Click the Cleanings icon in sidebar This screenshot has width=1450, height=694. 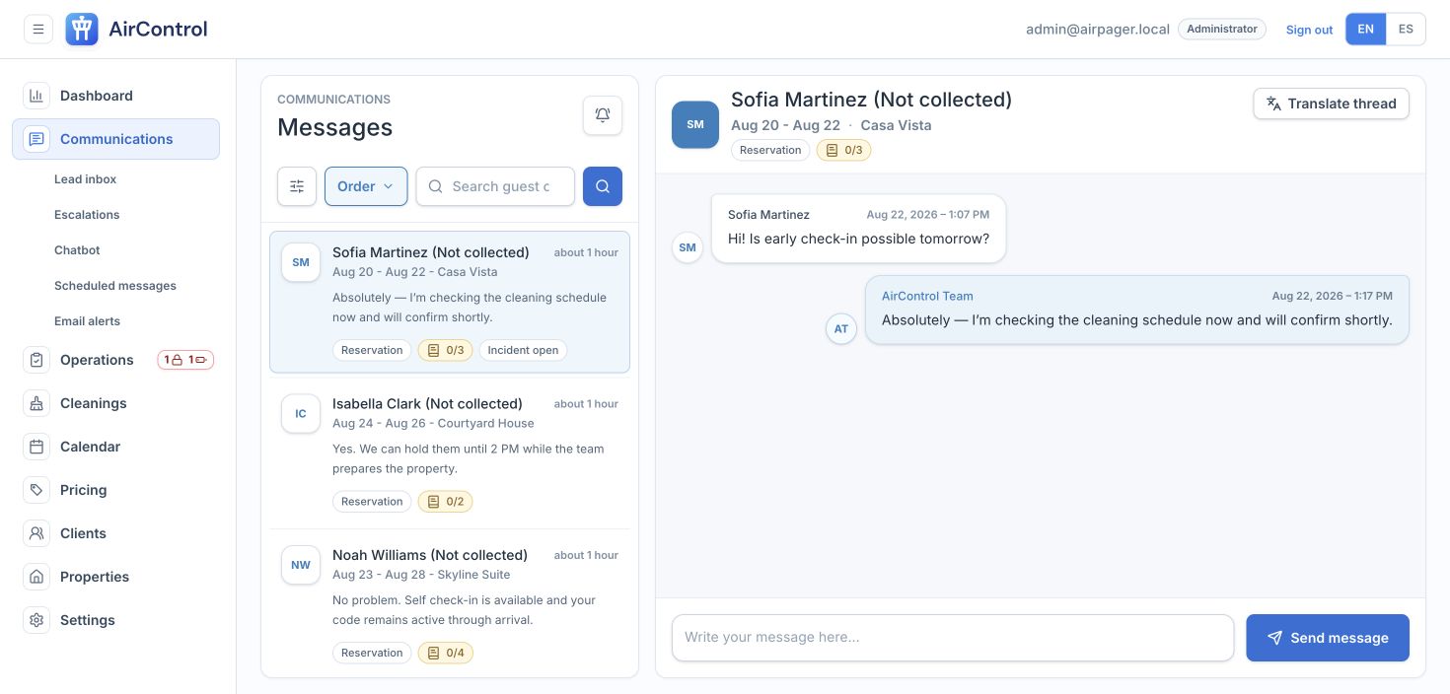pos(36,403)
